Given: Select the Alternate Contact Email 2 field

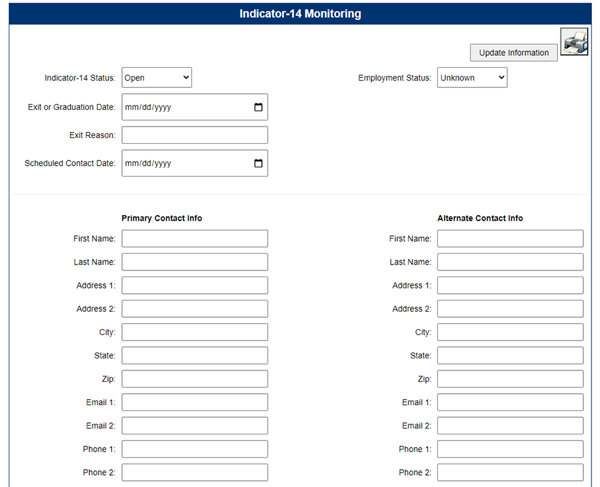Looking at the screenshot, I should point(510,426).
